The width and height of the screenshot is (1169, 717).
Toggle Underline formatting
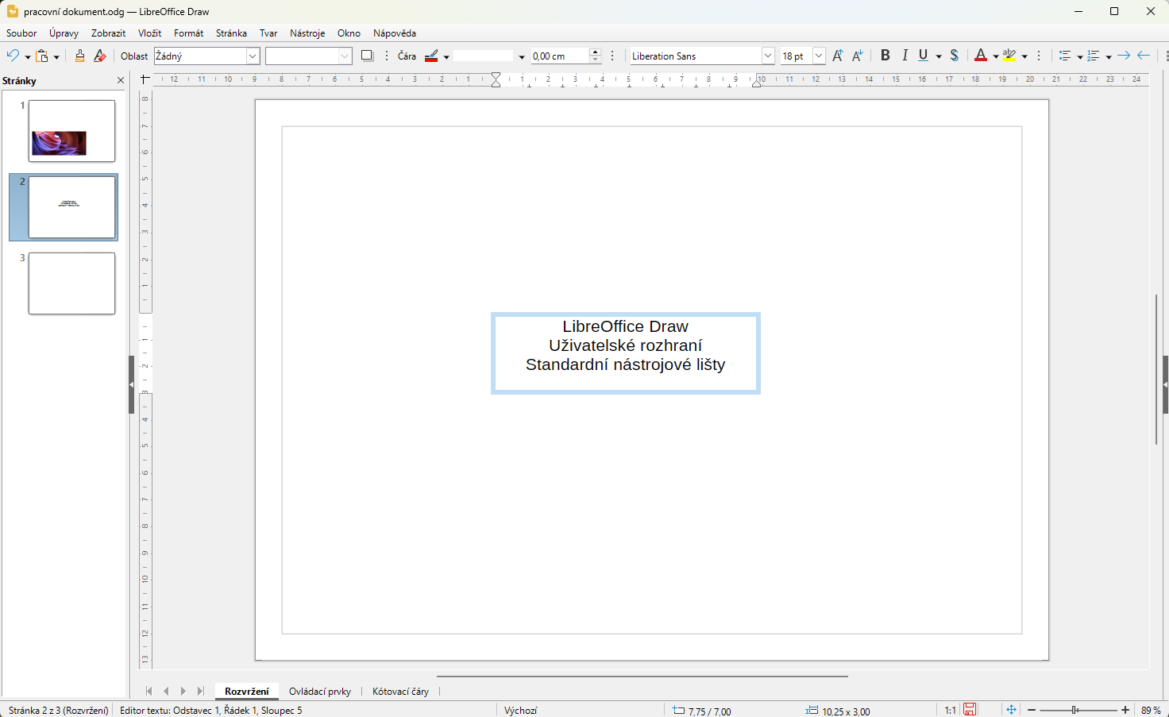click(923, 56)
